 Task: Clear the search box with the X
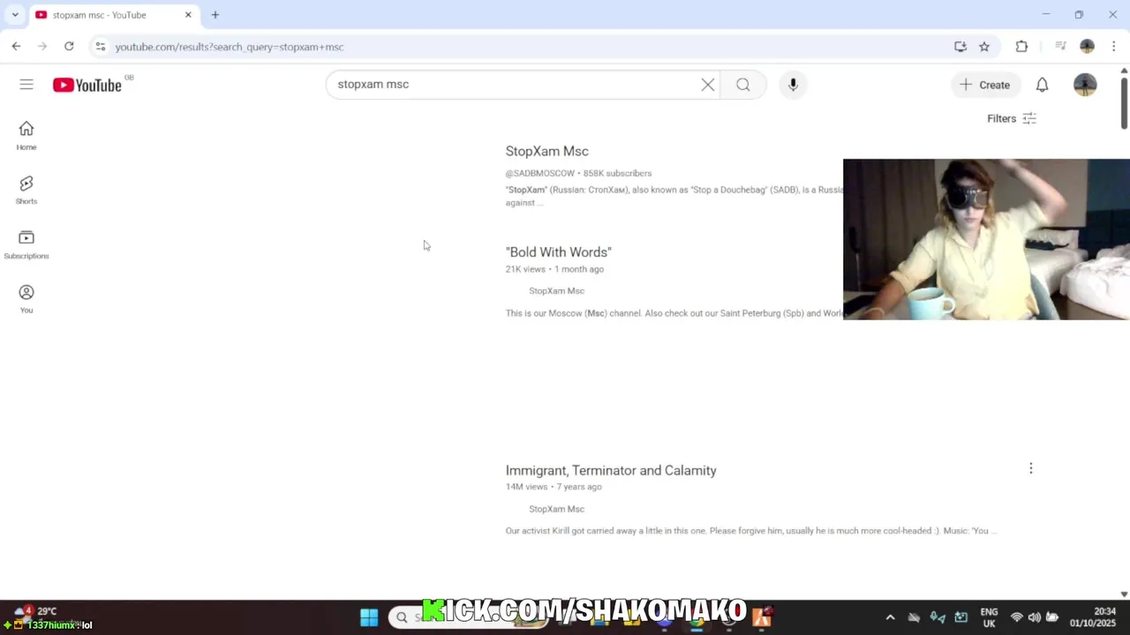tap(708, 85)
